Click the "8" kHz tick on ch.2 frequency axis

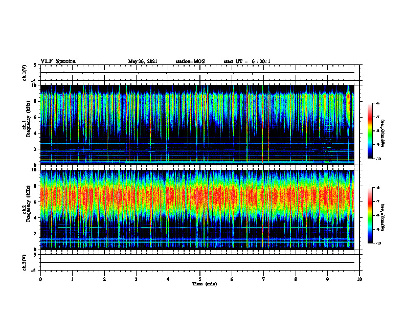pos(36,186)
